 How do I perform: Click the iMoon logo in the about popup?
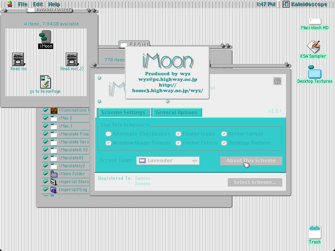coord(168,61)
